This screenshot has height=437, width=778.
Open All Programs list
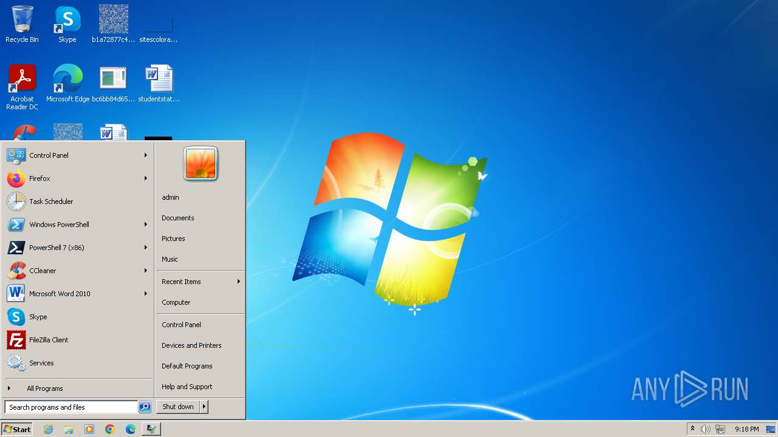78,388
